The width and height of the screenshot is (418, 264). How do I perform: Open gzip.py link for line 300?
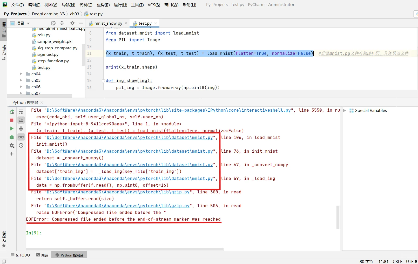tap(118, 192)
